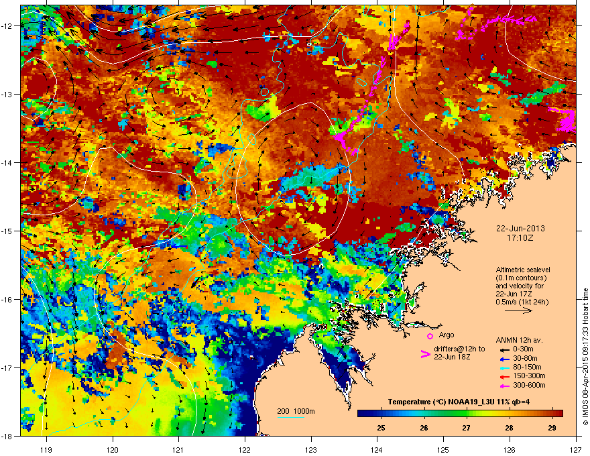Click the '127' longitude axis label
The height and width of the screenshot is (456, 590).
click(576, 449)
